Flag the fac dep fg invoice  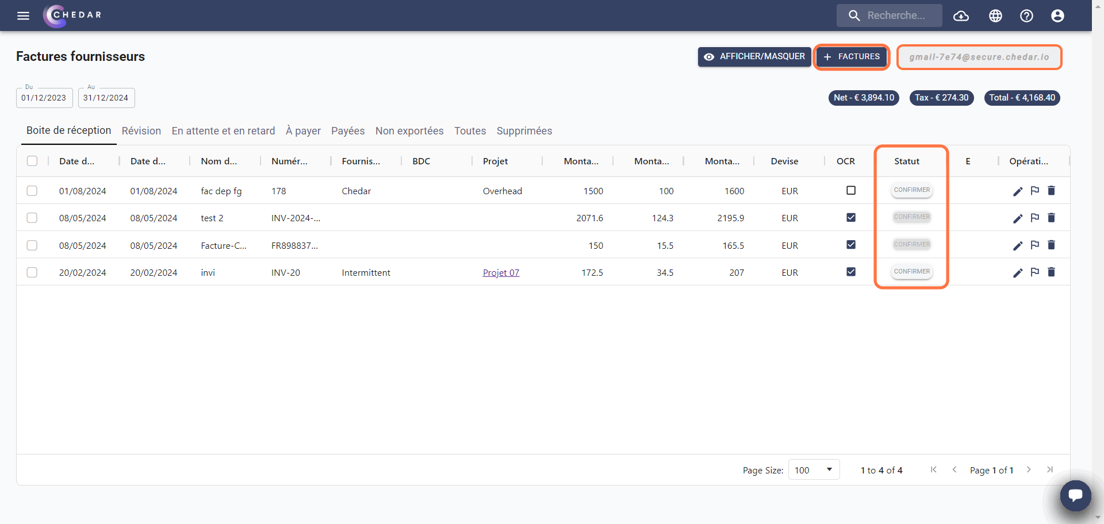(x=1035, y=191)
